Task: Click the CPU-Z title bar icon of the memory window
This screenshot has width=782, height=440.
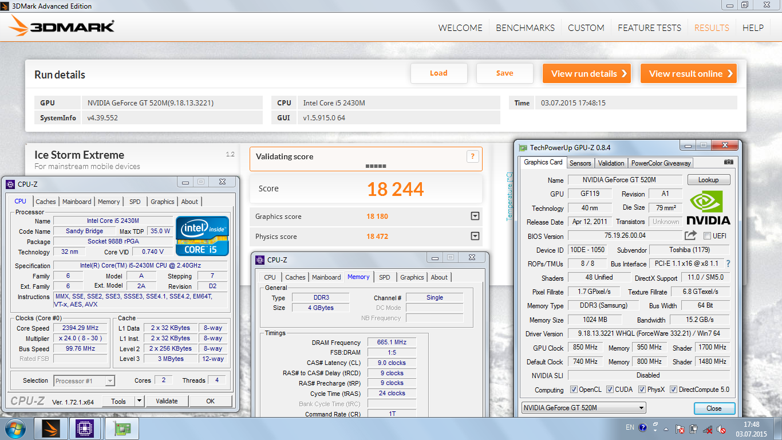Action: 260,260
